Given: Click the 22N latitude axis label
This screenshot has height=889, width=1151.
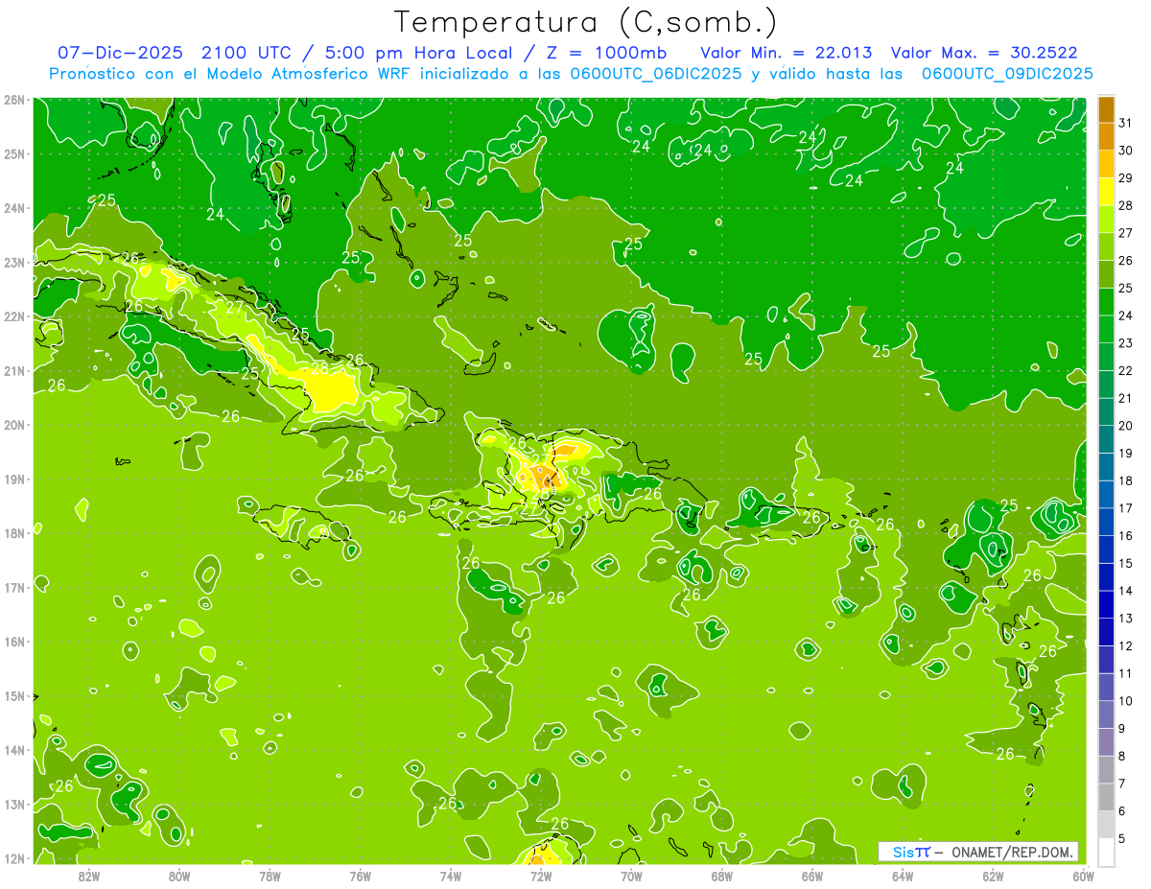Looking at the screenshot, I should coord(14,316).
